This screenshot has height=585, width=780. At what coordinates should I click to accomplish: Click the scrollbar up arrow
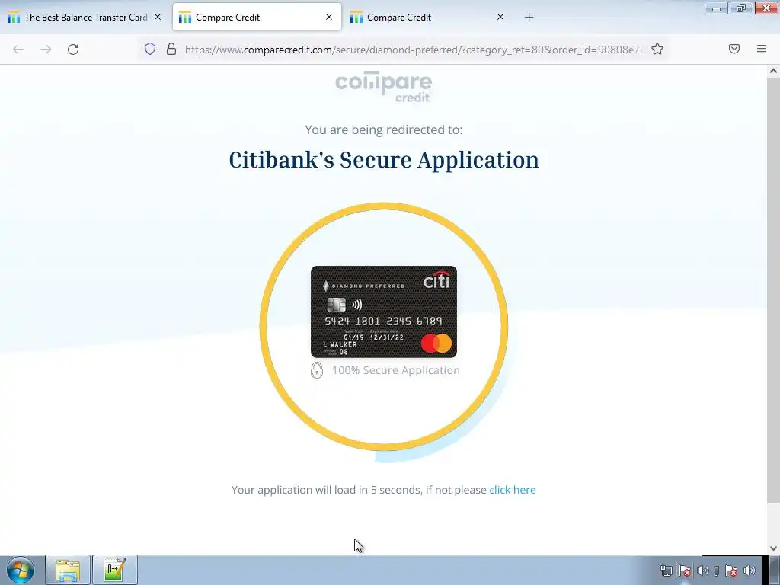(x=773, y=71)
